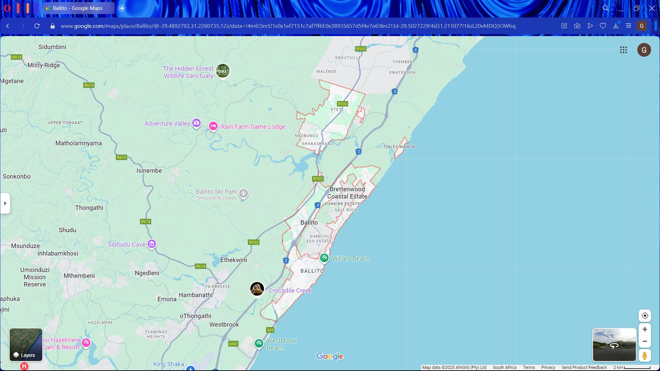Open the browser downloads panel

click(616, 26)
